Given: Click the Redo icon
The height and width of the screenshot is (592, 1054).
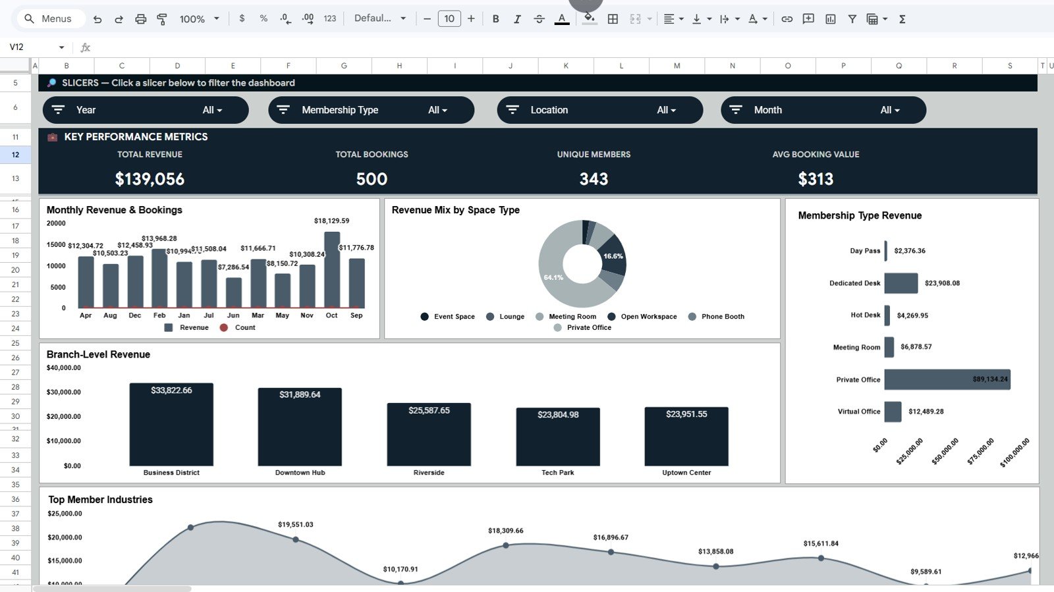Looking at the screenshot, I should point(119,19).
